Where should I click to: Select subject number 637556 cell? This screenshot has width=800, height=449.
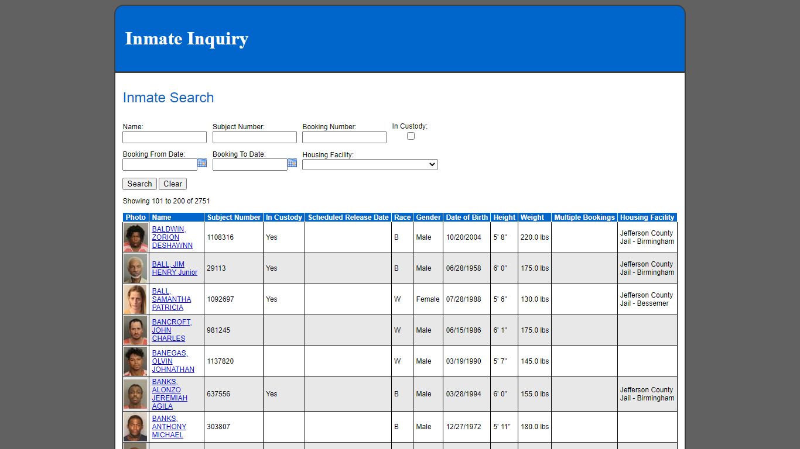(234, 394)
